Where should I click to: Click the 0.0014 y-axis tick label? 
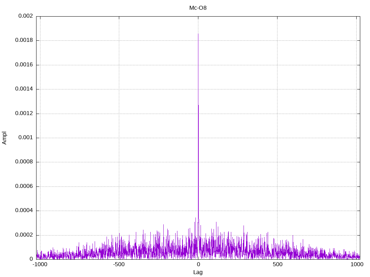(x=24, y=89)
